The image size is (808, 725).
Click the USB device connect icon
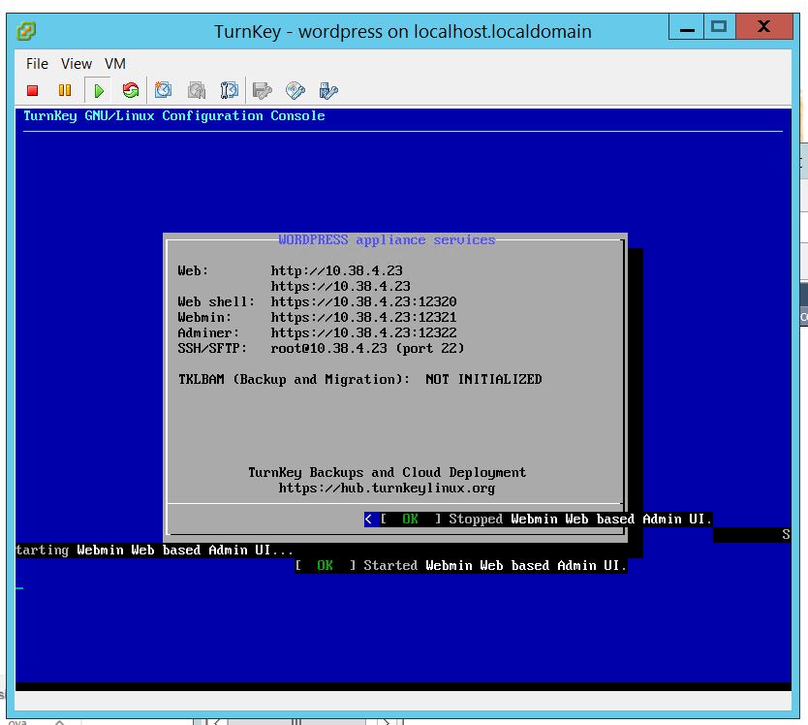click(x=327, y=91)
